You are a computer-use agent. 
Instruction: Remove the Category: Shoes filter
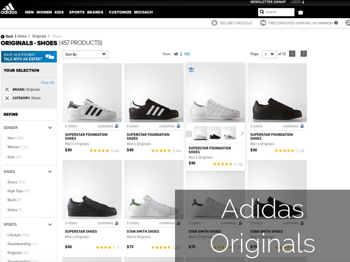click(x=7, y=98)
